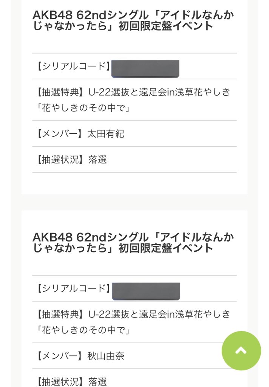Tap the メンバー label in second card
This screenshot has width=269, height=387.
(x=59, y=356)
